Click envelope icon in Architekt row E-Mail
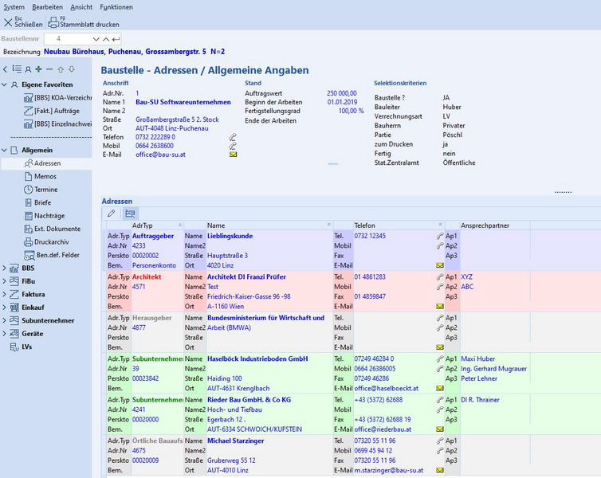601x478 pixels. 439,306
